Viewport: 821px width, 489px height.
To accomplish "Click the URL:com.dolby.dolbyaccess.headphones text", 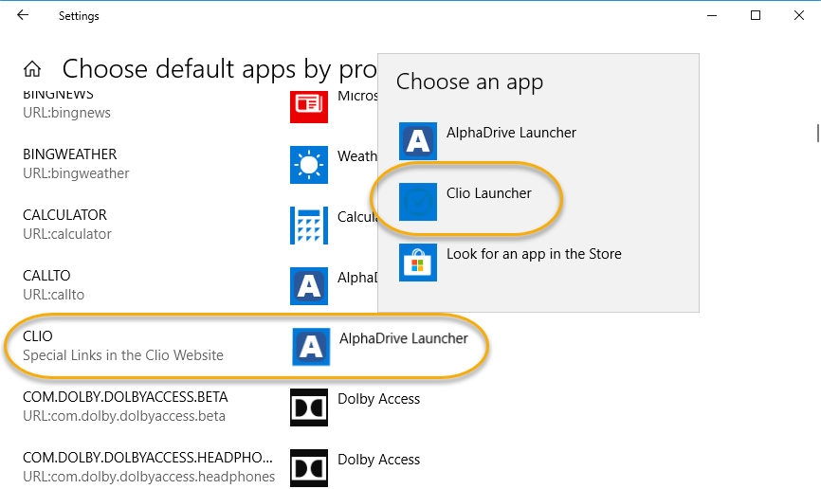I will [149, 477].
